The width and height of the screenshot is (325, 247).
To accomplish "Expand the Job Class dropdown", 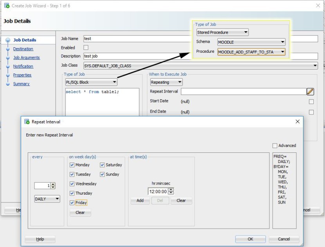I will click(315, 66).
